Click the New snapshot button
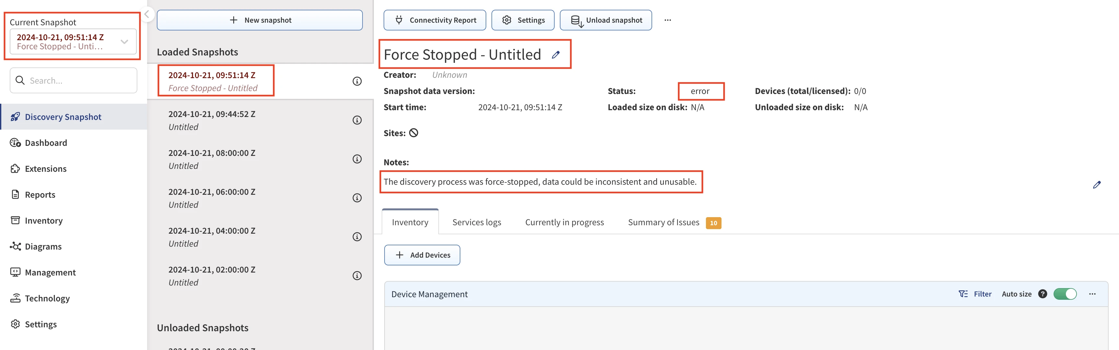1119x350 pixels. pos(259,20)
